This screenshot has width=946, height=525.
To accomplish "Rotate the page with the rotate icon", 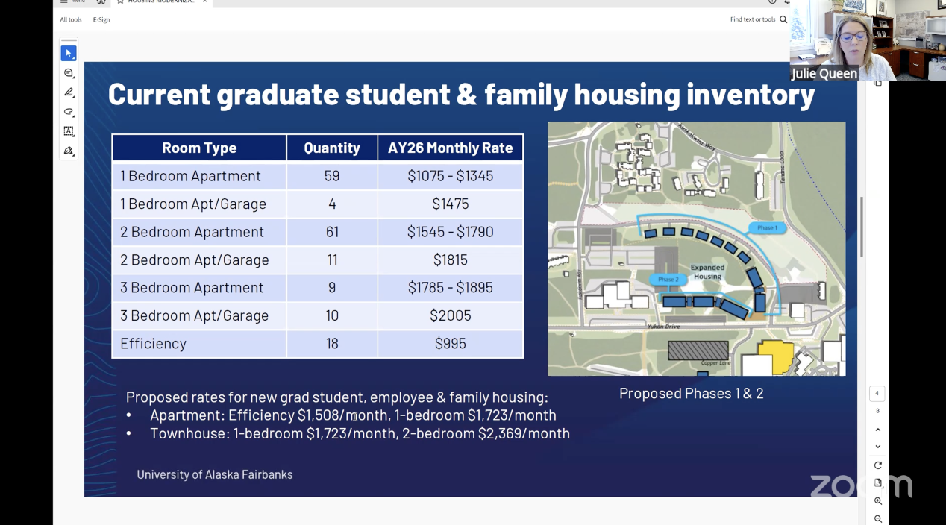I will click(878, 465).
